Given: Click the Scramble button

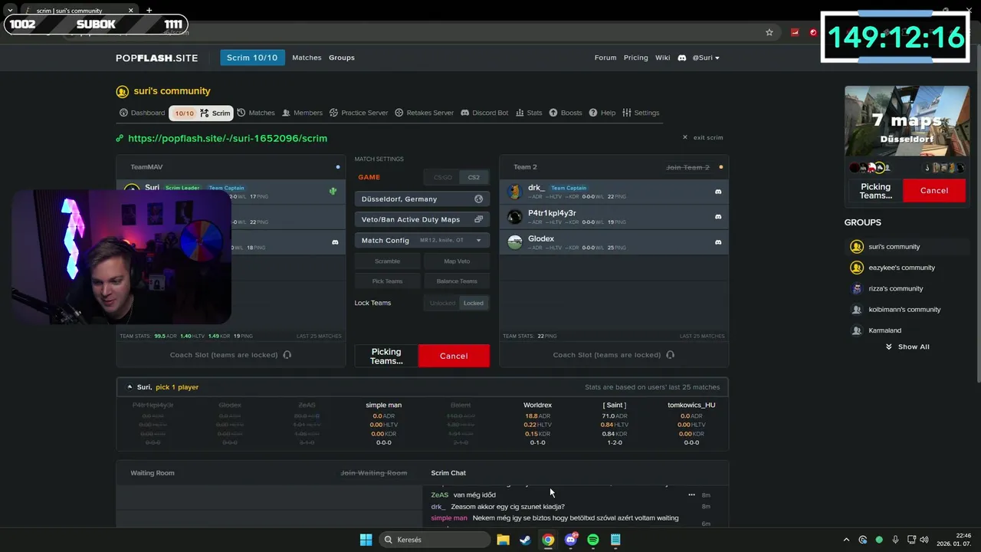Looking at the screenshot, I should click(x=387, y=261).
